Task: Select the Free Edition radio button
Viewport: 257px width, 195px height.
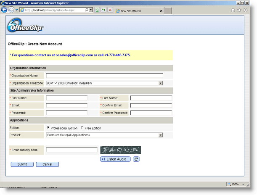Action: click(x=82, y=127)
